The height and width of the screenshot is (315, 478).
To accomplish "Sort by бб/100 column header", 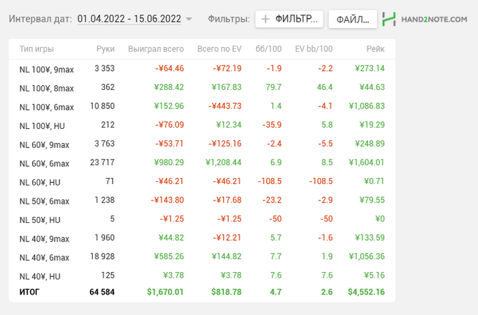I will [x=268, y=49].
